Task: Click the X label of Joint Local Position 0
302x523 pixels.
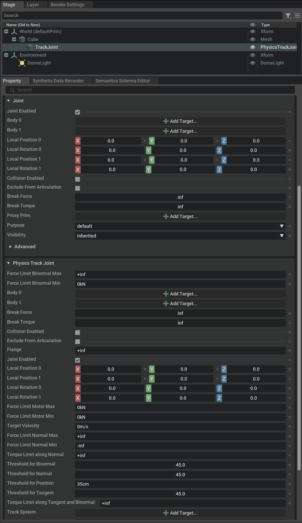Action: tap(78, 141)
